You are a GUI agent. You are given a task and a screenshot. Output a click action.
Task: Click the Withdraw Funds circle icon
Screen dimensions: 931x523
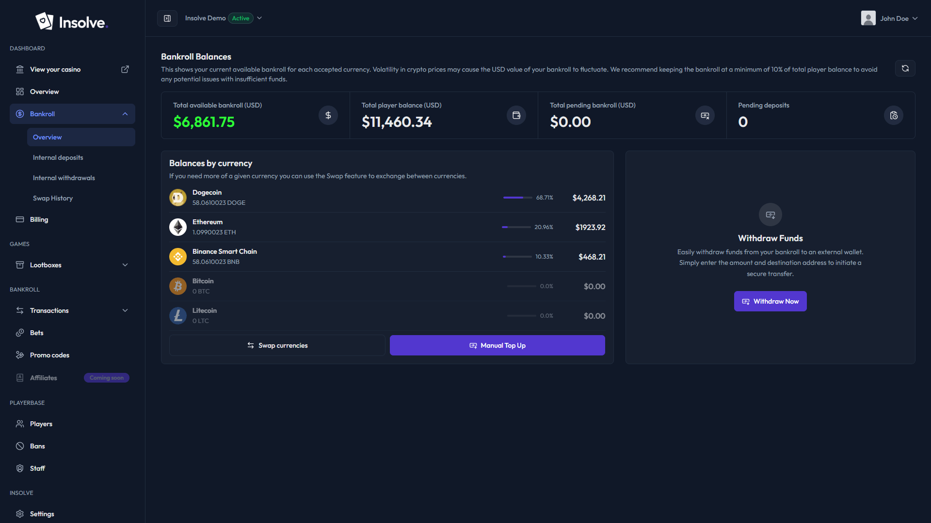[770, 215]
